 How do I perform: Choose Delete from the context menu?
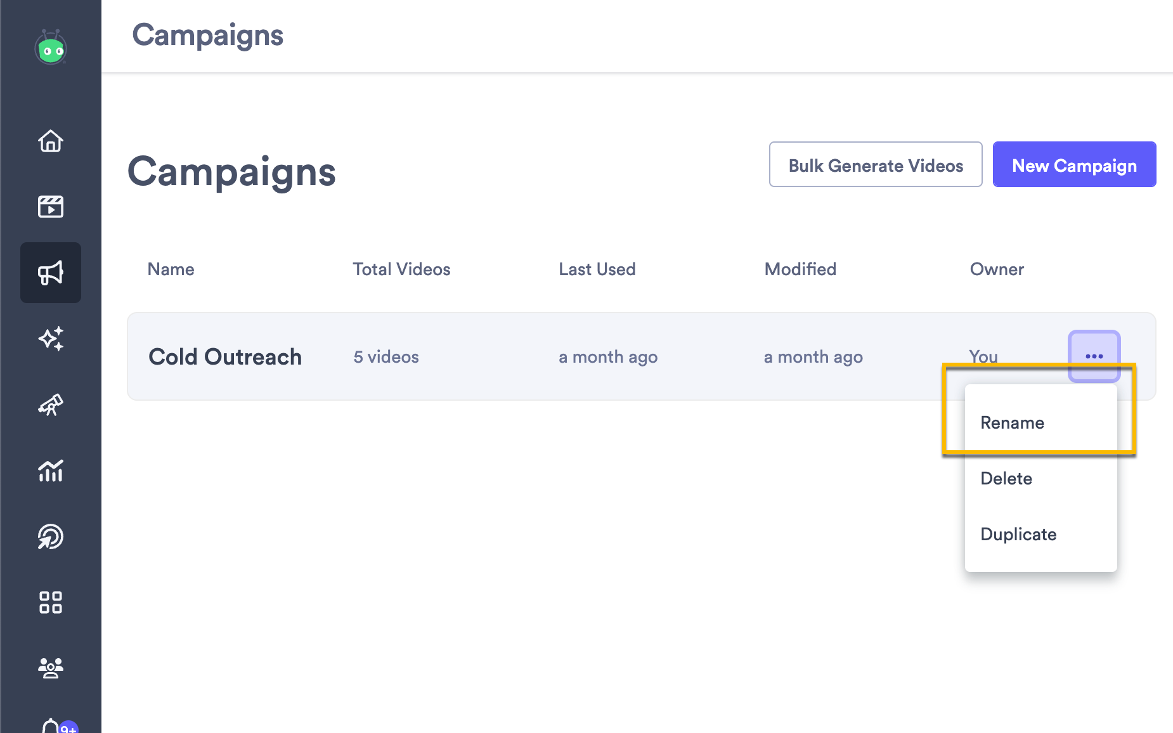tap(1006, 478)
